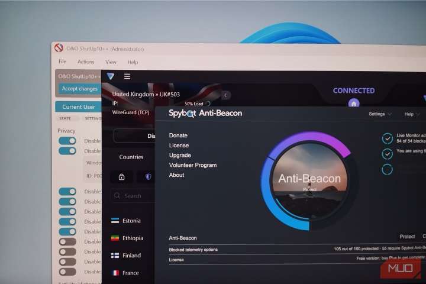Screen dimensions: 426x284
Task: Toggle the sixth enabled switch in ShutUp10
Action: tap(67, 222)
